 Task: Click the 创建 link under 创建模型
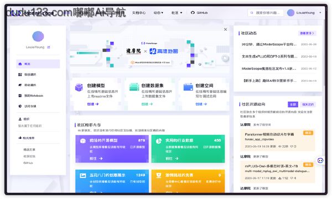click(x=93, y=104)
